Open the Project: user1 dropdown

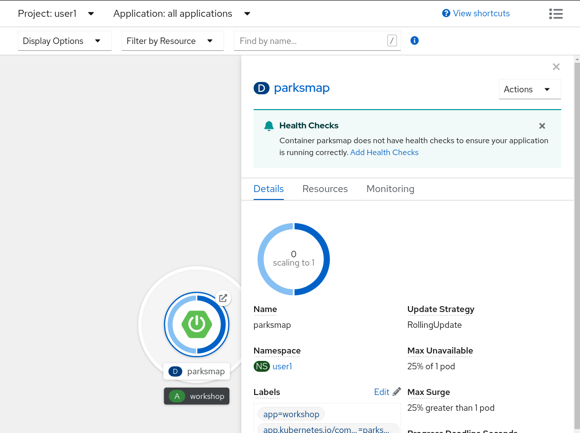[55, 13]
